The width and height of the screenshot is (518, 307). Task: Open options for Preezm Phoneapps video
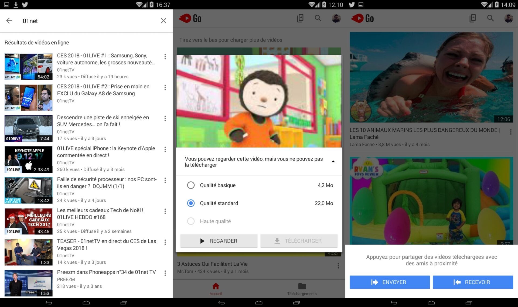coord(165,273)
